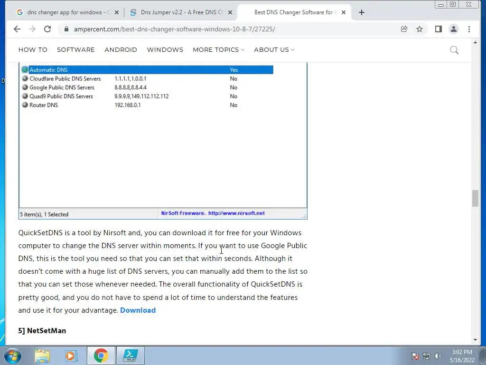
Task: Restore down the Chrome window
Action: tap(453, 4)
